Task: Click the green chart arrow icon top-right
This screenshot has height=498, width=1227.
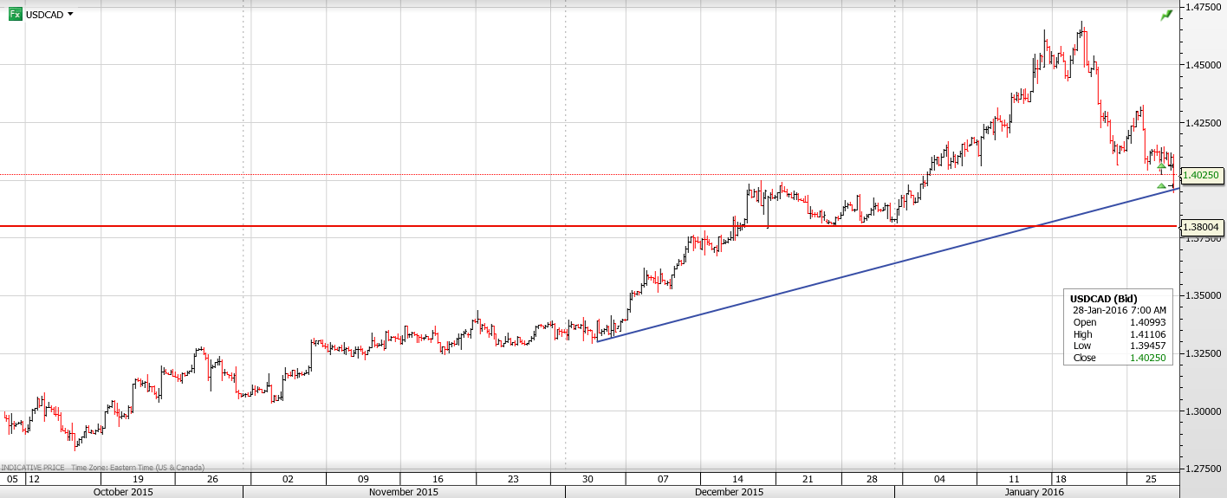Action: pyautogui.click(x=1166, y=16)
